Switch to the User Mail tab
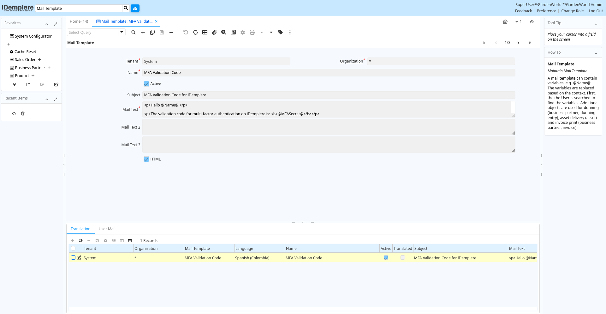 [107, 229]
